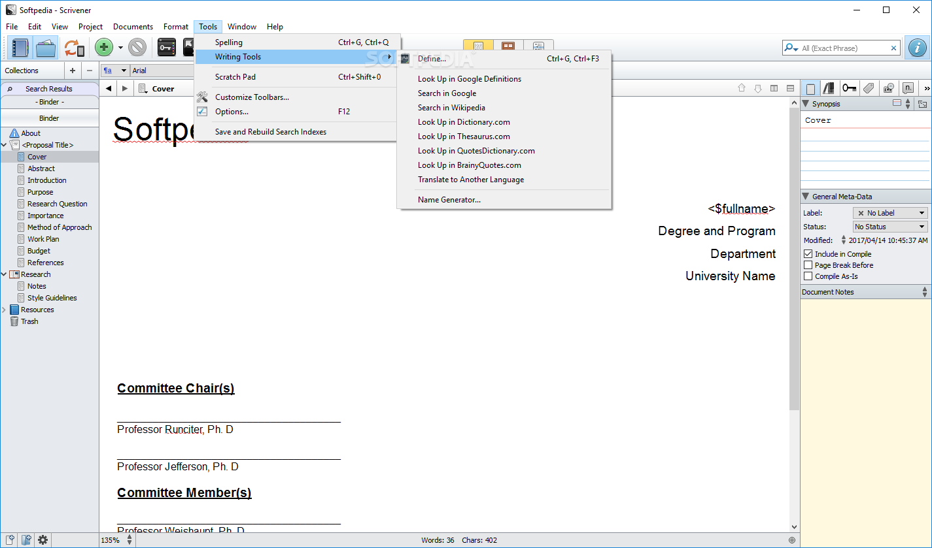Check Compile As-Is

(808, 276)
